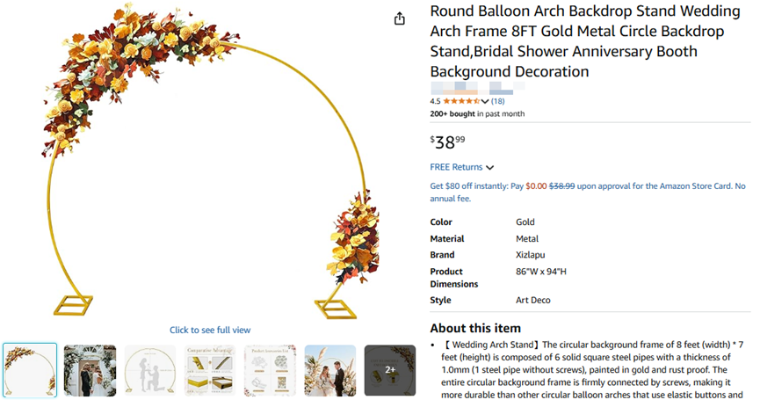This screenshot has width=760, height=400.
Task: Click the 4.5 rating number
Action: [x=435, y=101]
